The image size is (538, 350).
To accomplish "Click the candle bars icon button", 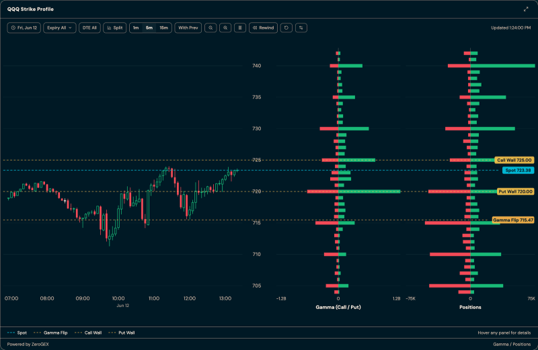I will point(240,28).
